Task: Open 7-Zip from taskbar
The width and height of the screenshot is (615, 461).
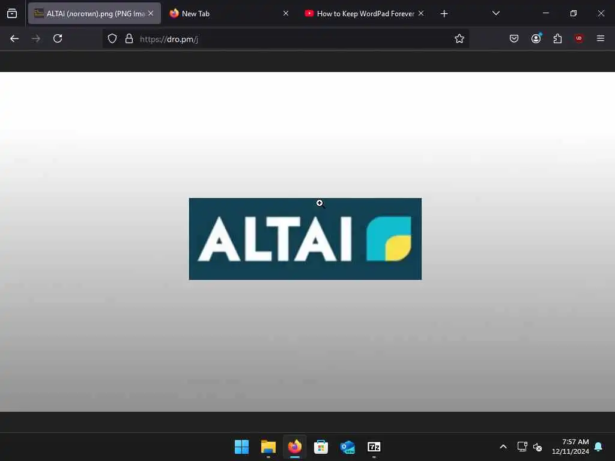Action: (x=374, y=447)
